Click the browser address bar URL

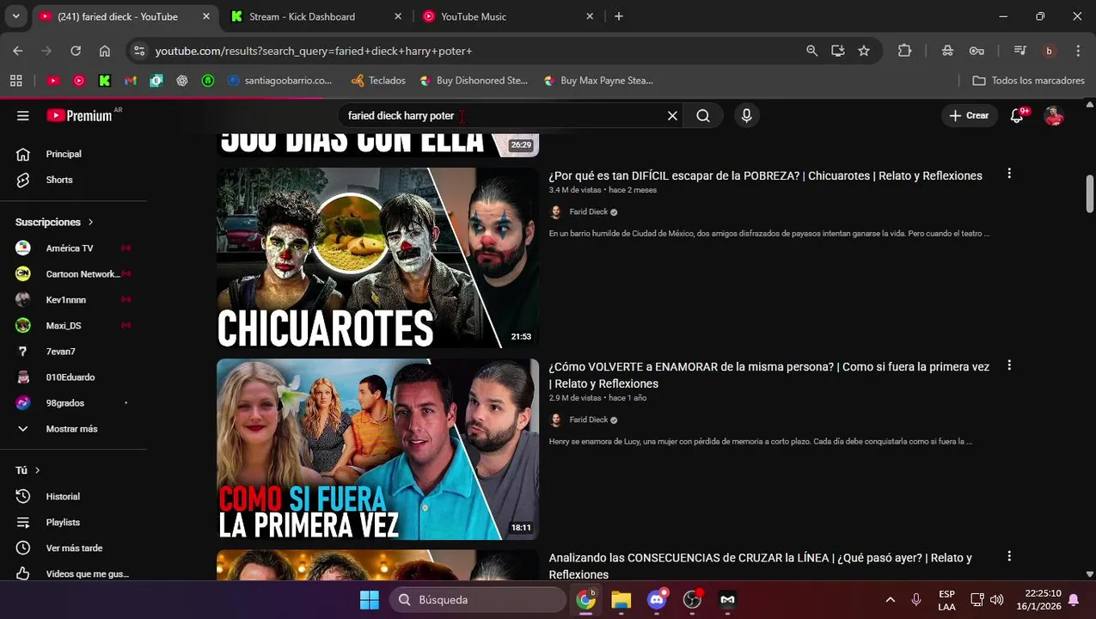314,51
